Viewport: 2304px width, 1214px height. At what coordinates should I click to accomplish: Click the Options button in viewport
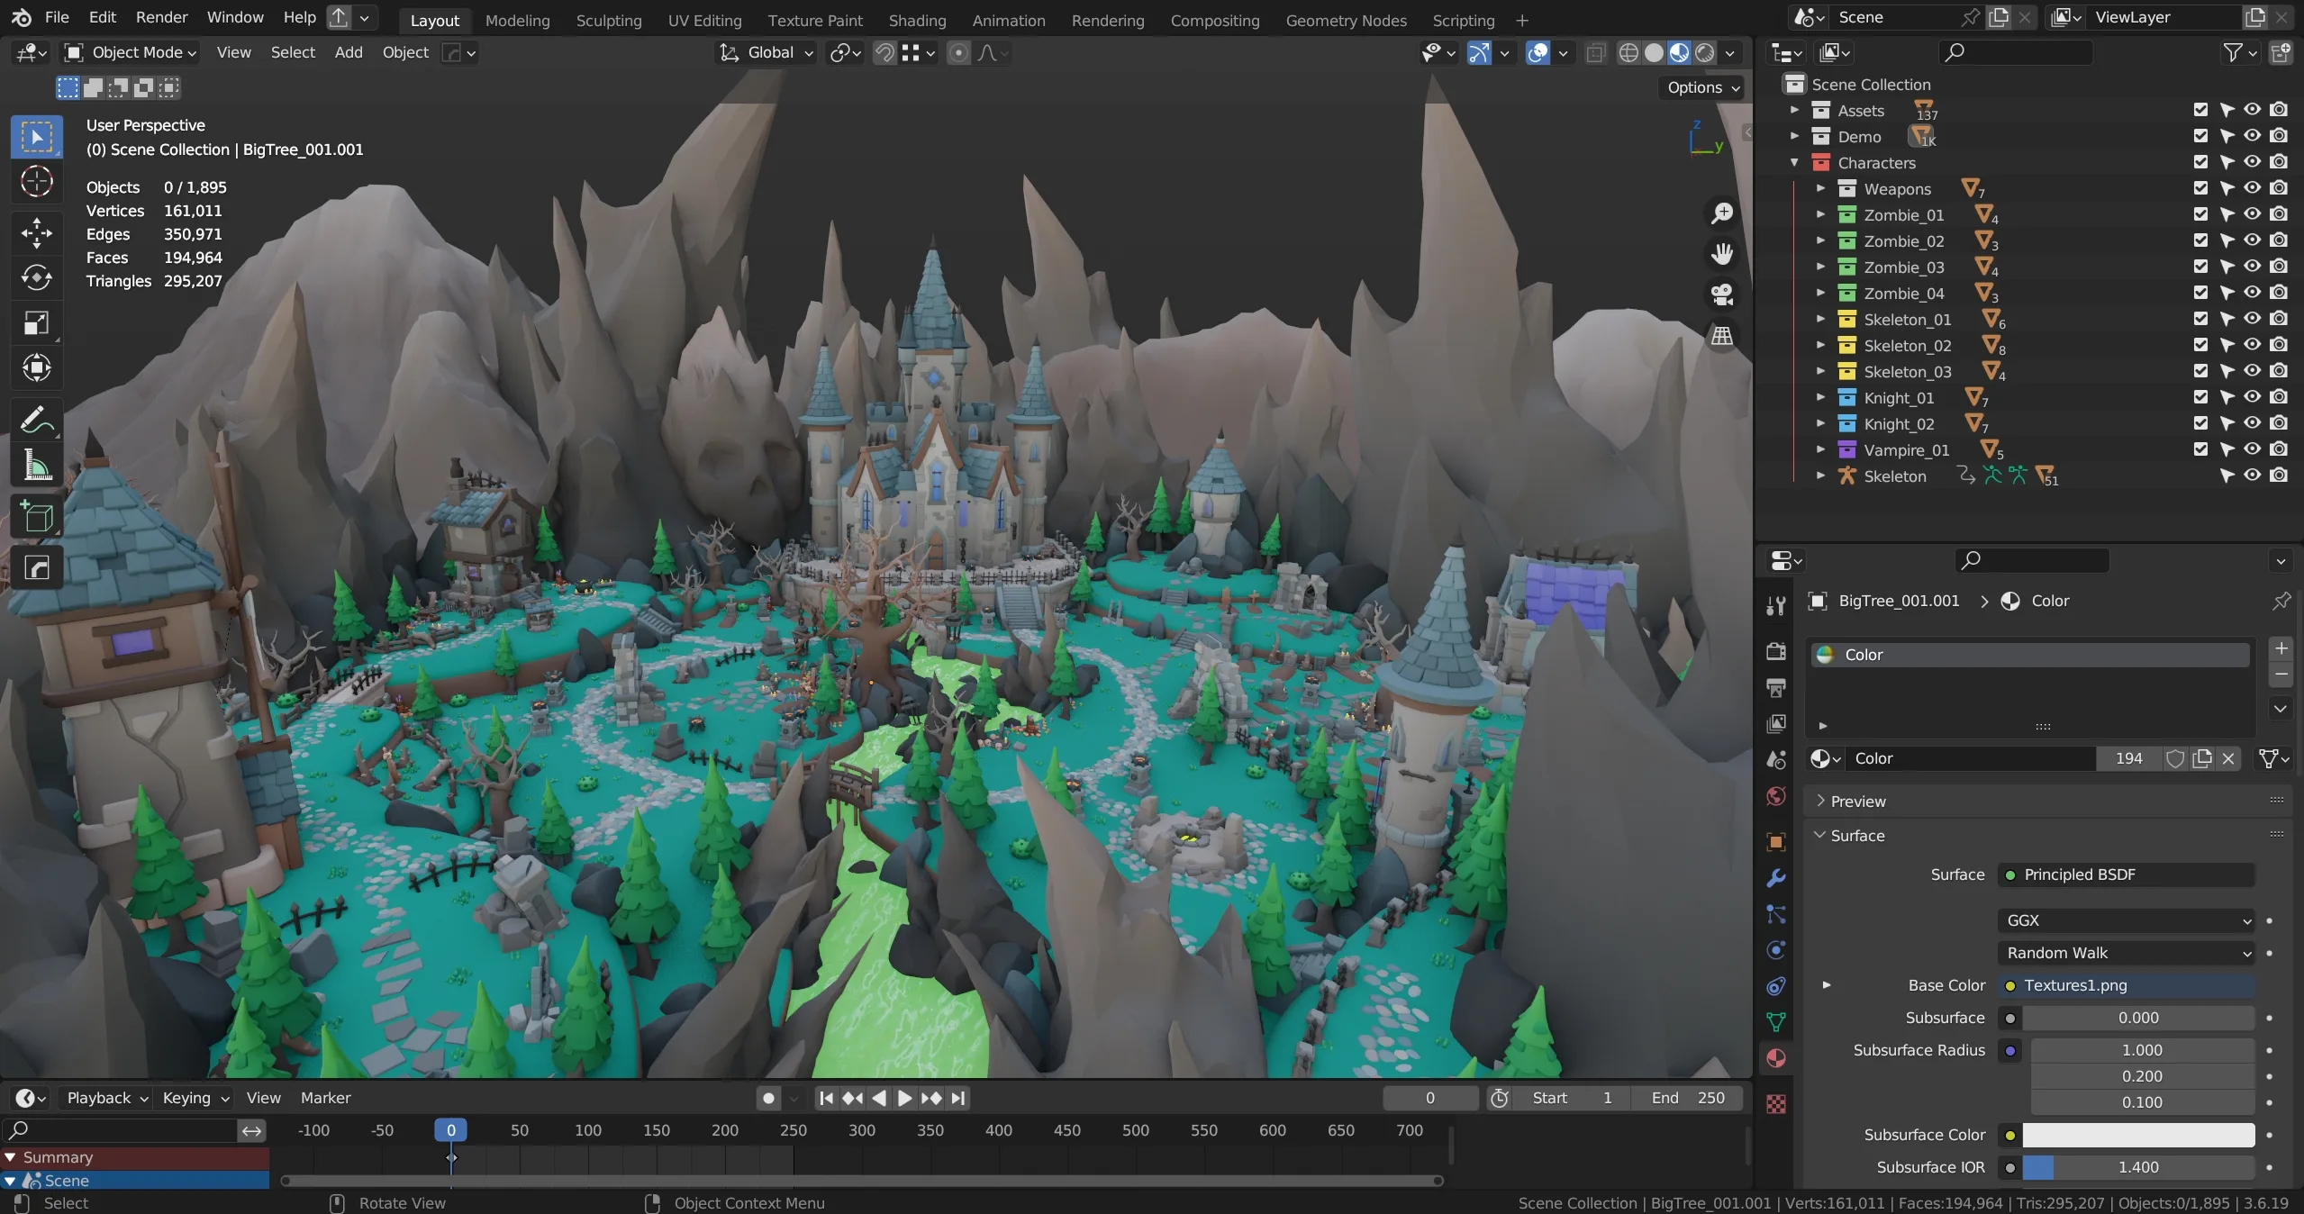pyautogui.click(x=1702, y=87)
